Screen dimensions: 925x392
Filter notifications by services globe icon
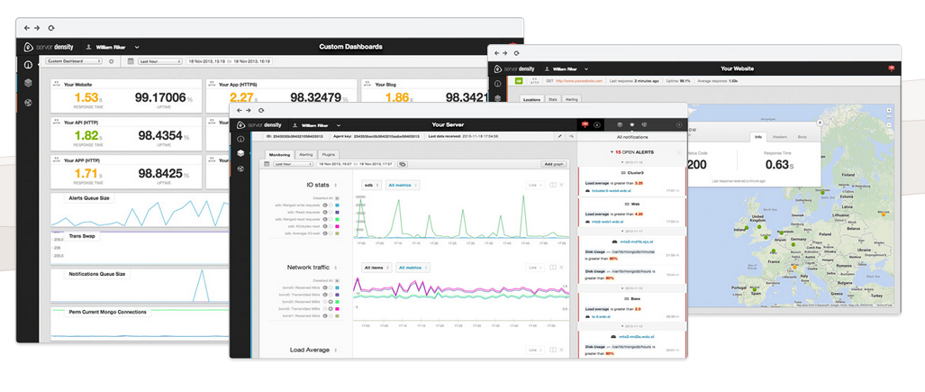(x=644, y=124)
